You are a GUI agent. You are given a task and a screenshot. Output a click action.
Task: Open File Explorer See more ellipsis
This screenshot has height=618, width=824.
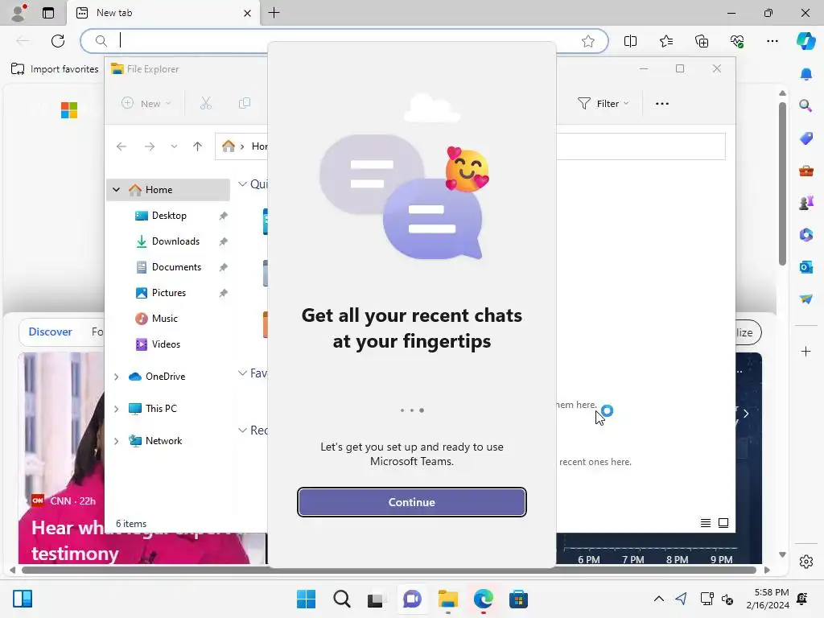[x=662, y=104]
